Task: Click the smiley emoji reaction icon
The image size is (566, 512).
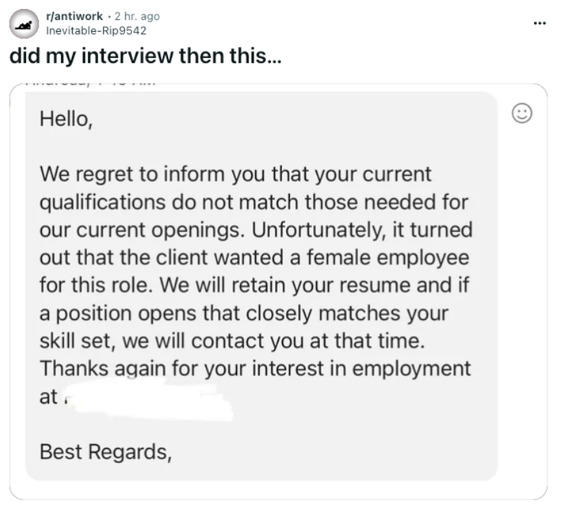Action: tap(521, 113)
